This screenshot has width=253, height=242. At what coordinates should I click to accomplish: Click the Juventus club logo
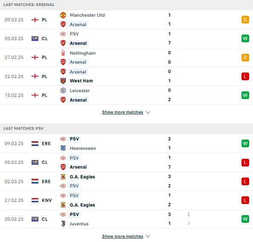63,224
